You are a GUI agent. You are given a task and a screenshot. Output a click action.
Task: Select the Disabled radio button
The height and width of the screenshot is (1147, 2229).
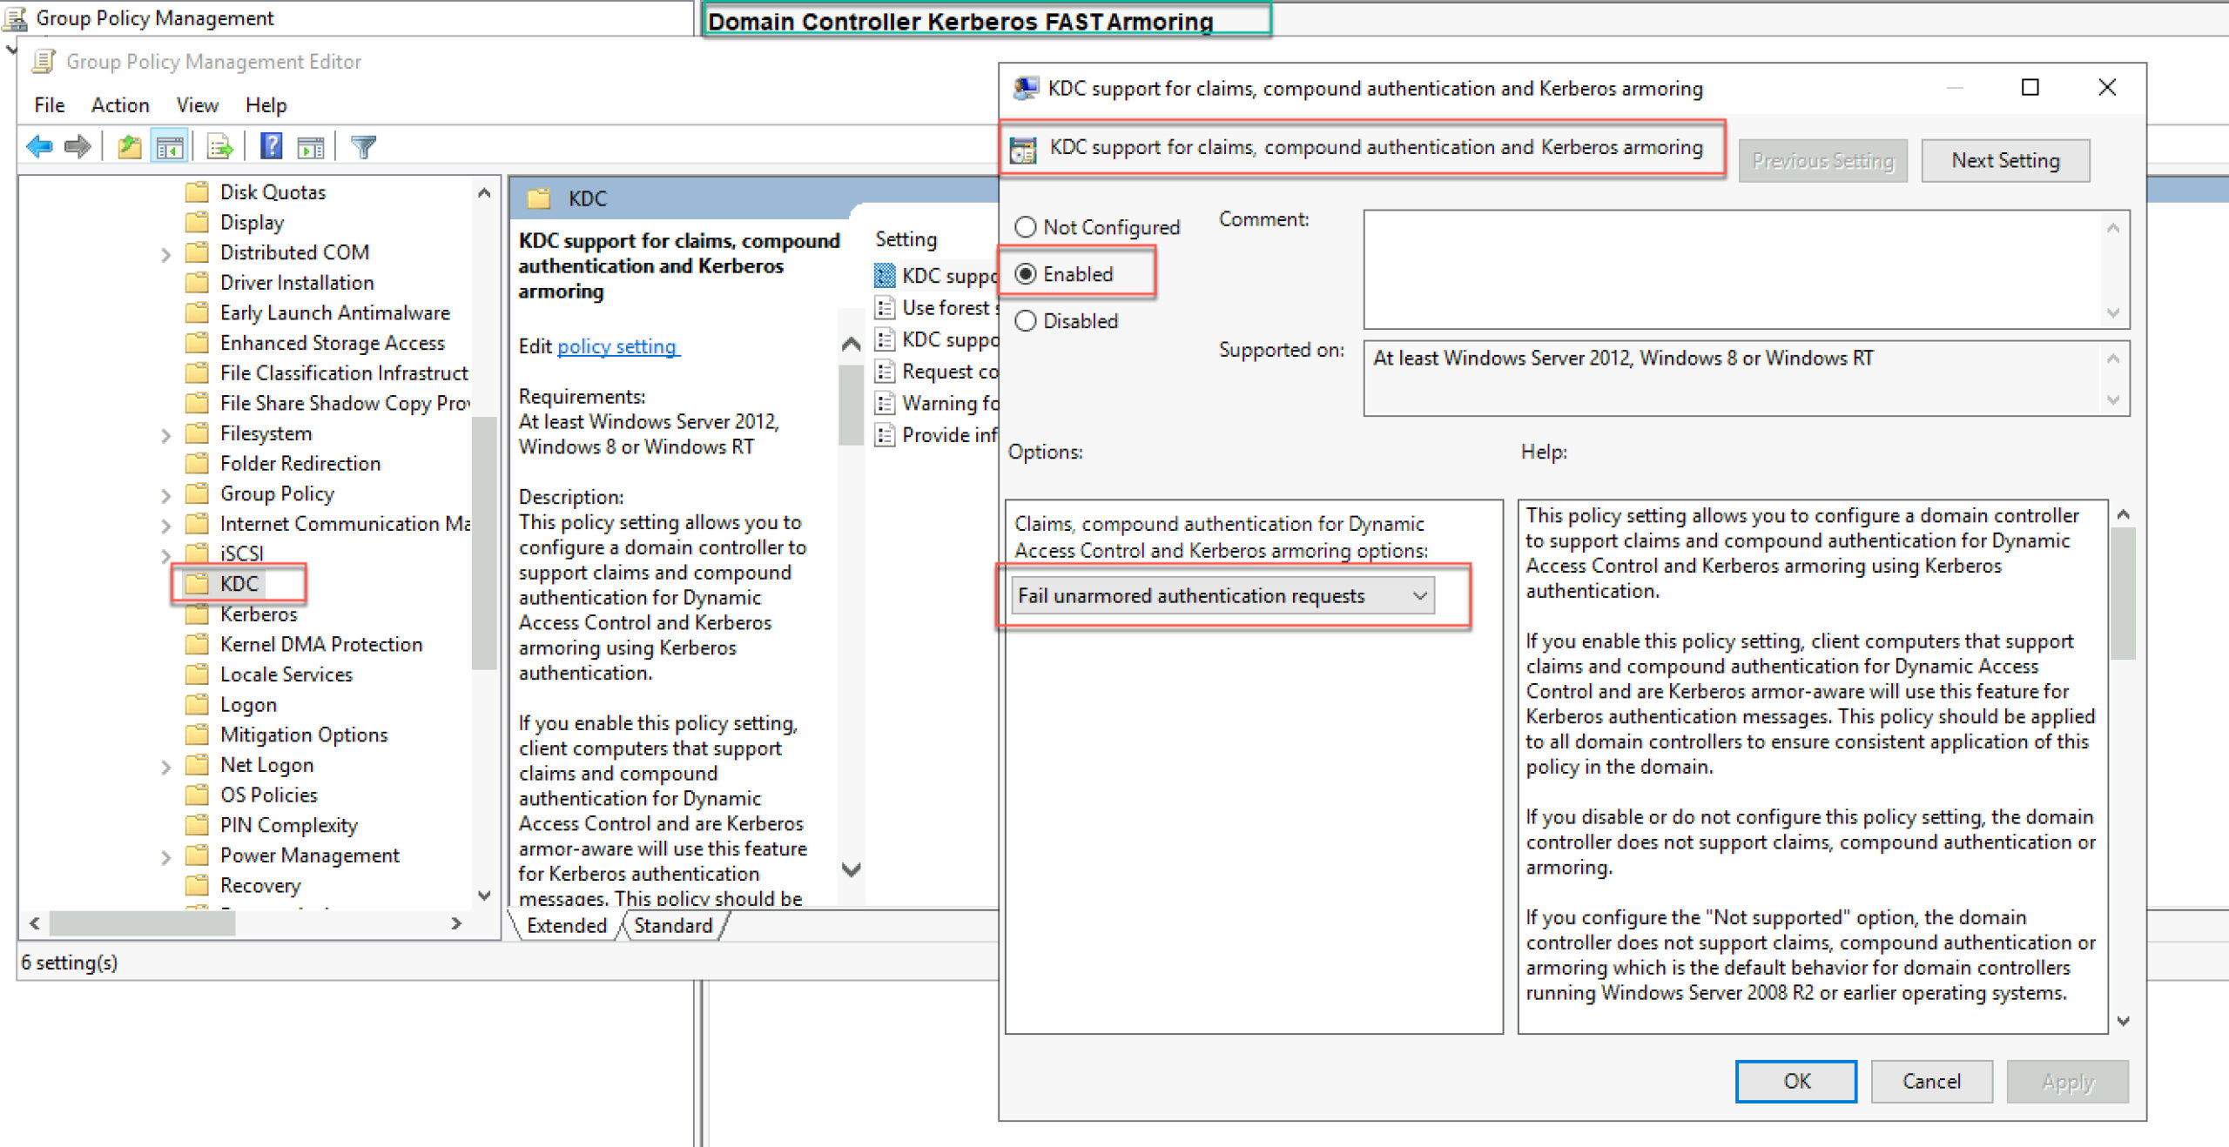(x=1026, y=321)
